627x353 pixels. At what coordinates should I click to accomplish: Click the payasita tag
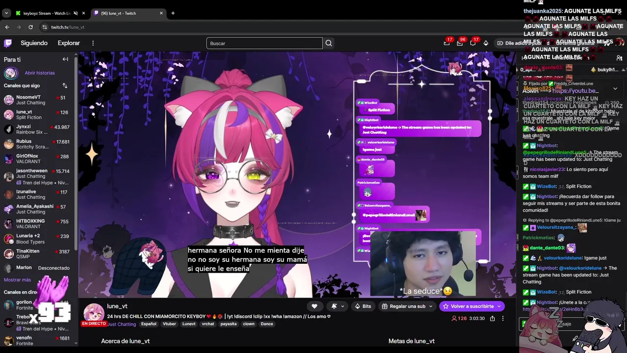point(228,324)
